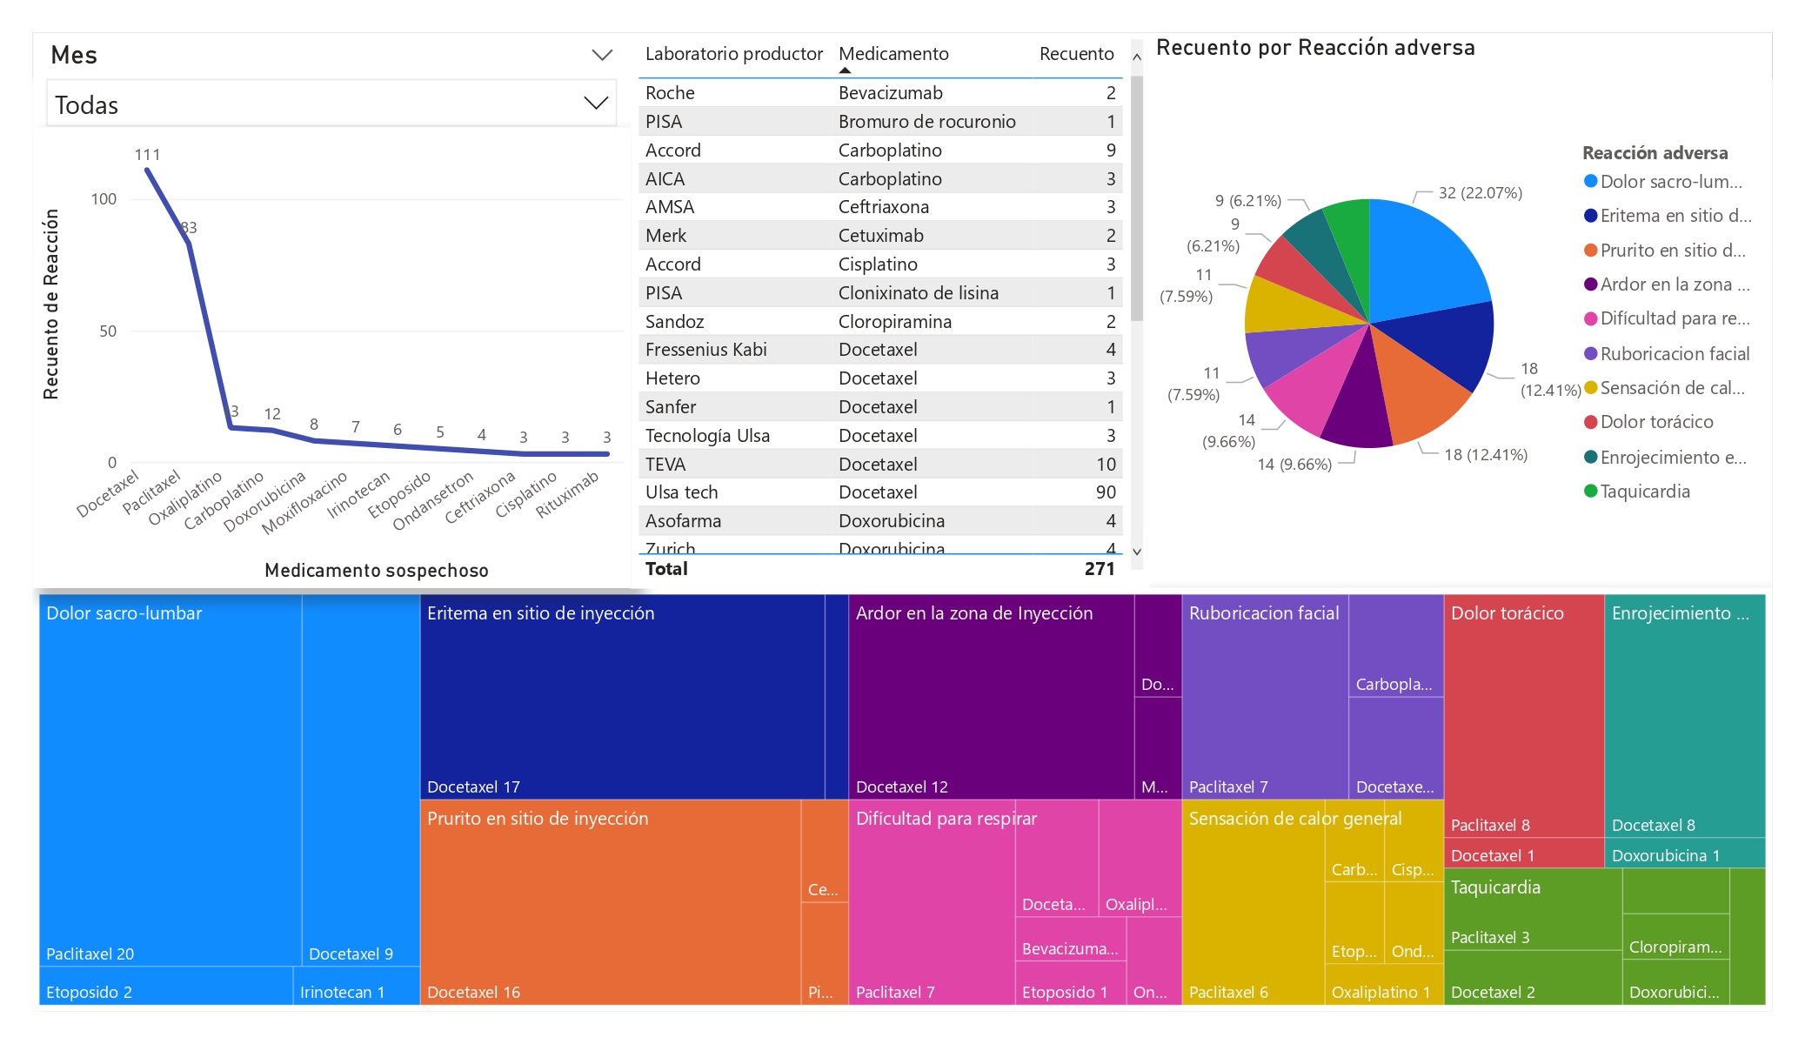Select Docetaxel 17 Eritema treemap tile

[621, 696]
